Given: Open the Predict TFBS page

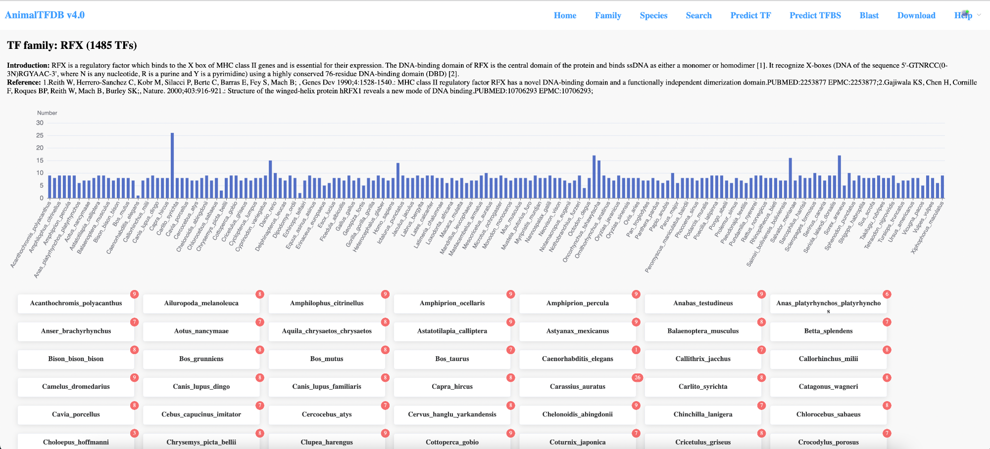Looking at the screenshot, I should [x=815, y=15].
